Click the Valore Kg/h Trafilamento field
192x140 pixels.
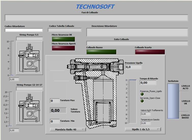click(x=146, y=114)
